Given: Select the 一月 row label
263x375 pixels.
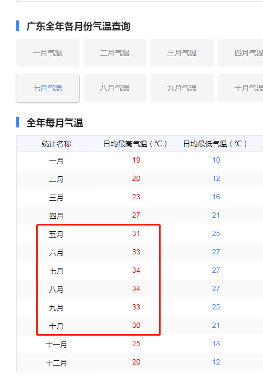Looking at the screenshot, I should 56,160.
